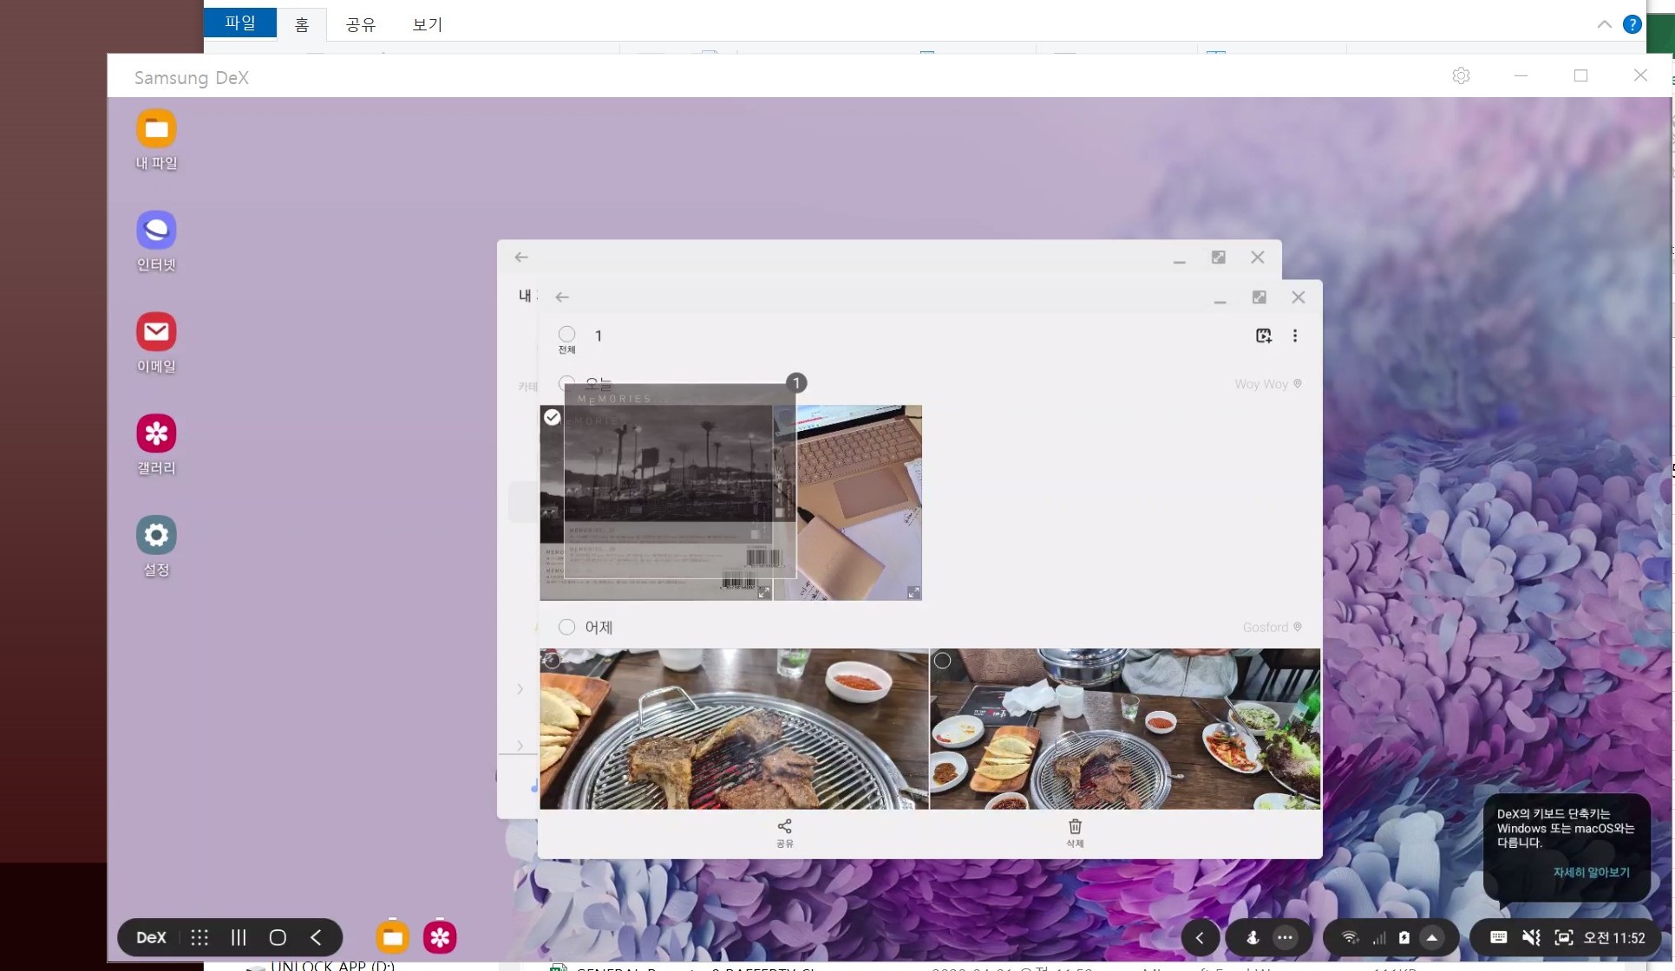Switch to the 보기 ribbon tab
The width and height of the screenshot is (1675, 971).
[x=427, y=24]
